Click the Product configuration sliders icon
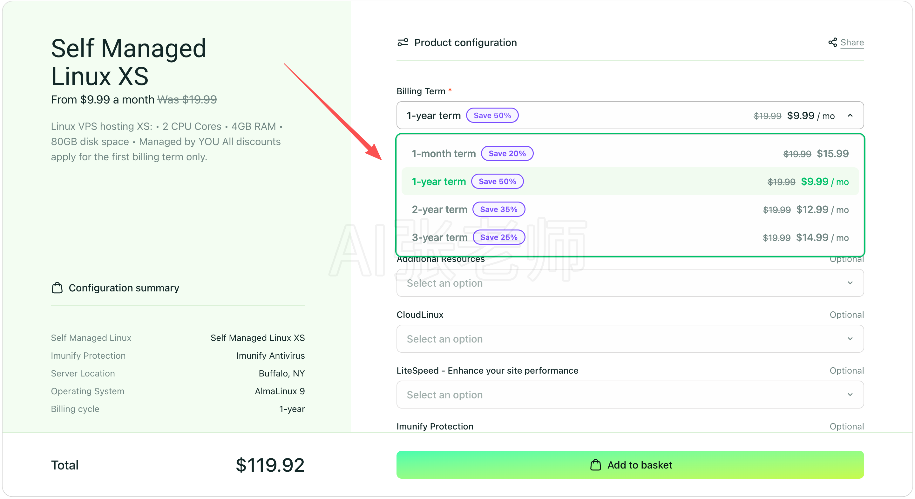This screenshot has width=915, height=499. pyautogui.click(x=403, y=42)
